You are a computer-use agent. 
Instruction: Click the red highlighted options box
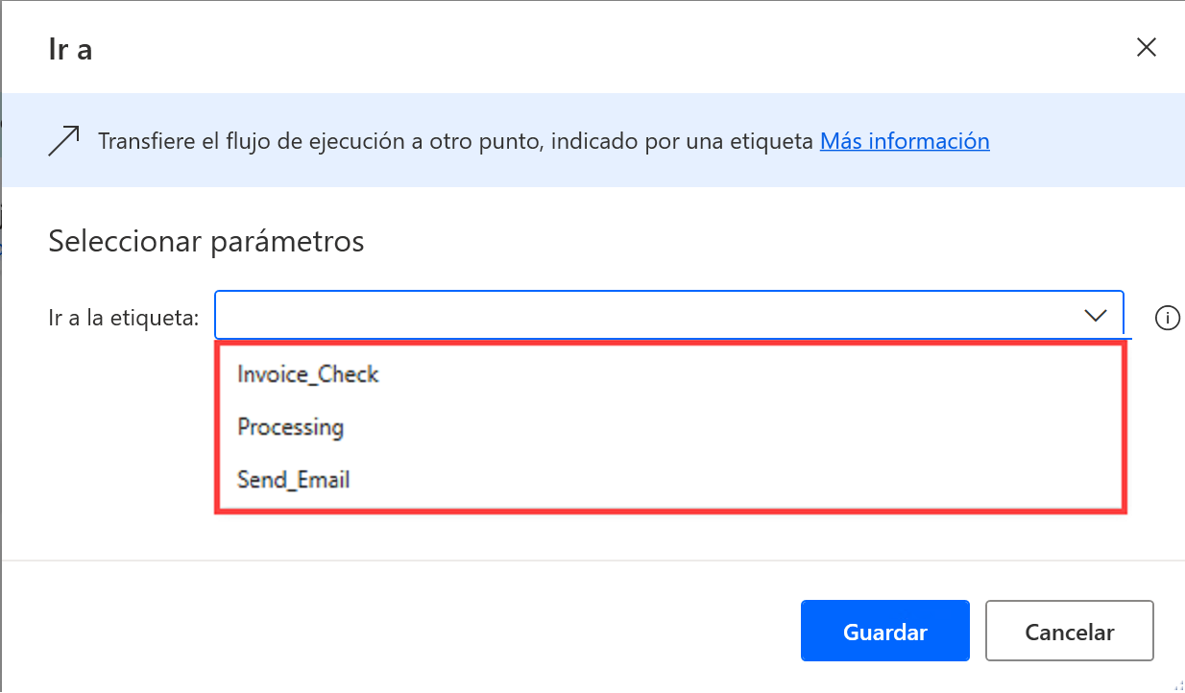(670, 427)
